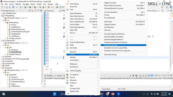This screenshot has height=97, width=173.
Task: Open Chrome from the taskbar
Action: point(107,94)
